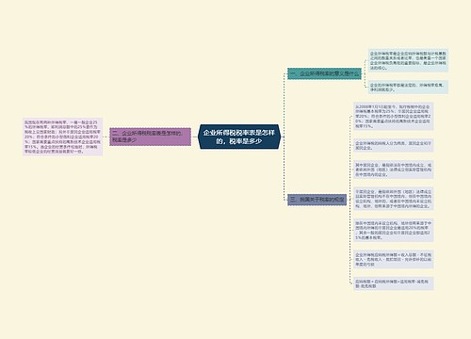Viewport: 471px width, 339px height.
Task: Select note with 应纳税所得额＝收入总额 formula
Action: click(394, 260)
